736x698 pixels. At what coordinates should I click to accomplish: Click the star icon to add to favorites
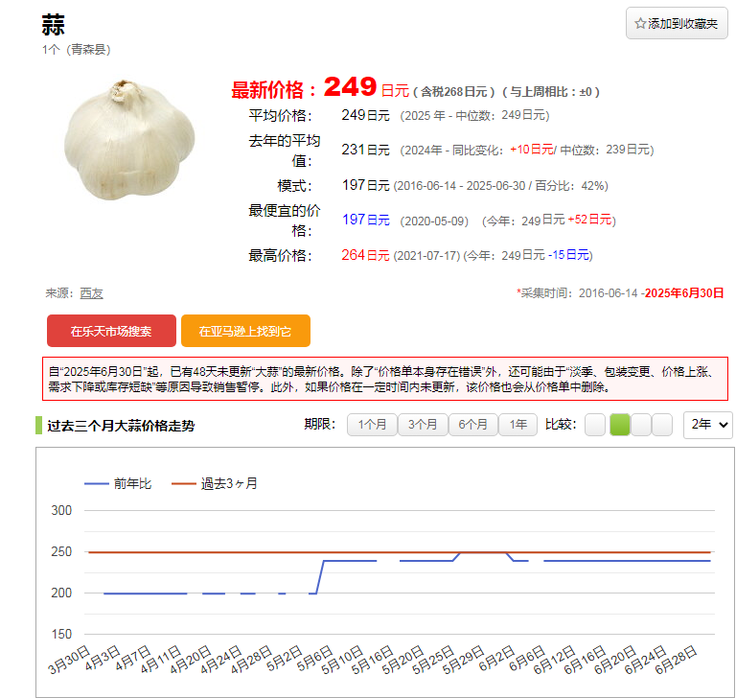pyautogui.click(x=640, y=24)
